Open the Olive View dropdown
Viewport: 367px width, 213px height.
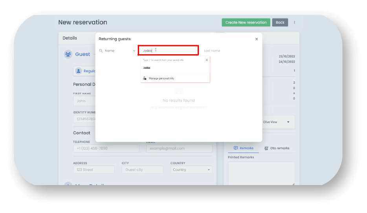pos(278,122)
